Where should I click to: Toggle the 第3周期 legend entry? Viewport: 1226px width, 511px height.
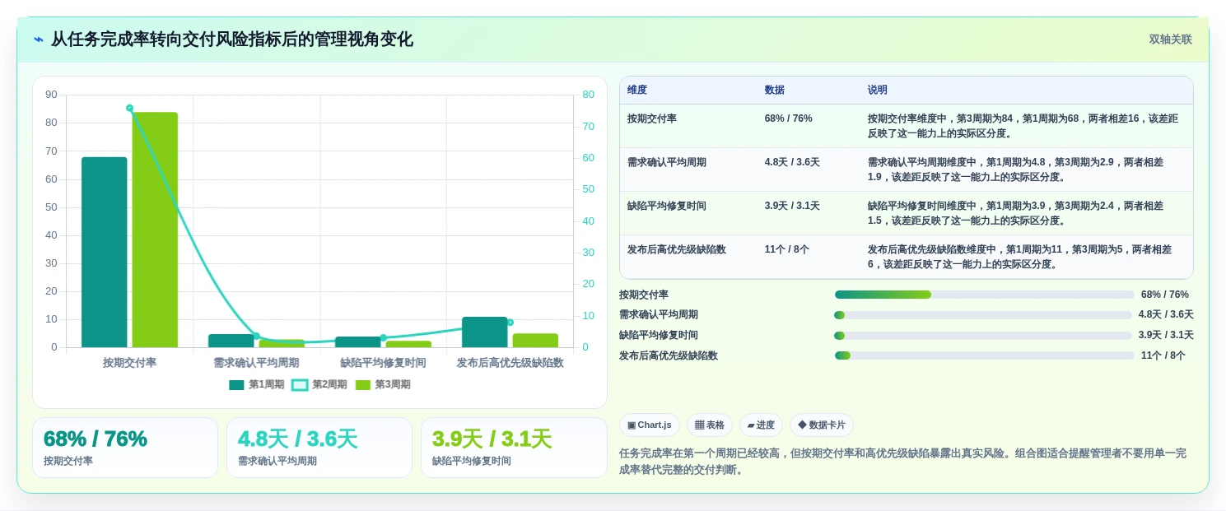point(383,384)
